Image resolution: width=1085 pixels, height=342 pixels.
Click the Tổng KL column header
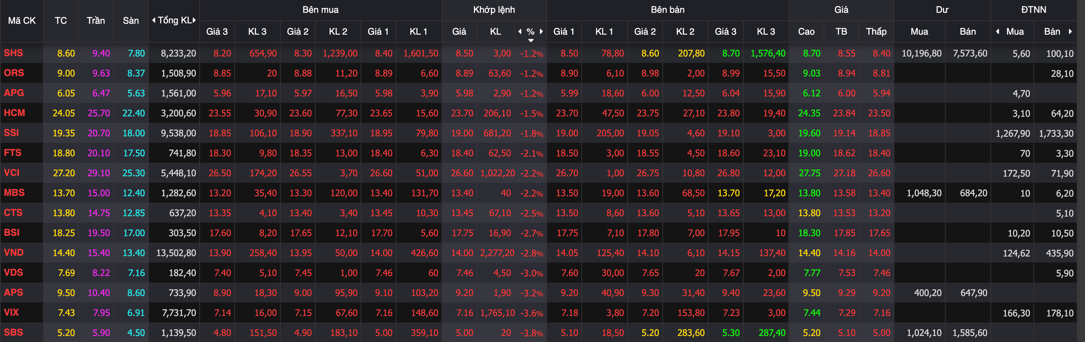click(174, 20)
